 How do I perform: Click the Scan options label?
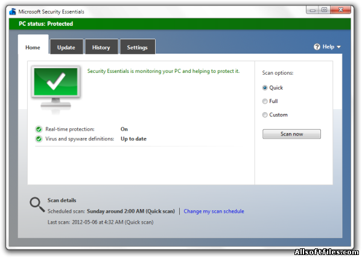click(278, 73)
